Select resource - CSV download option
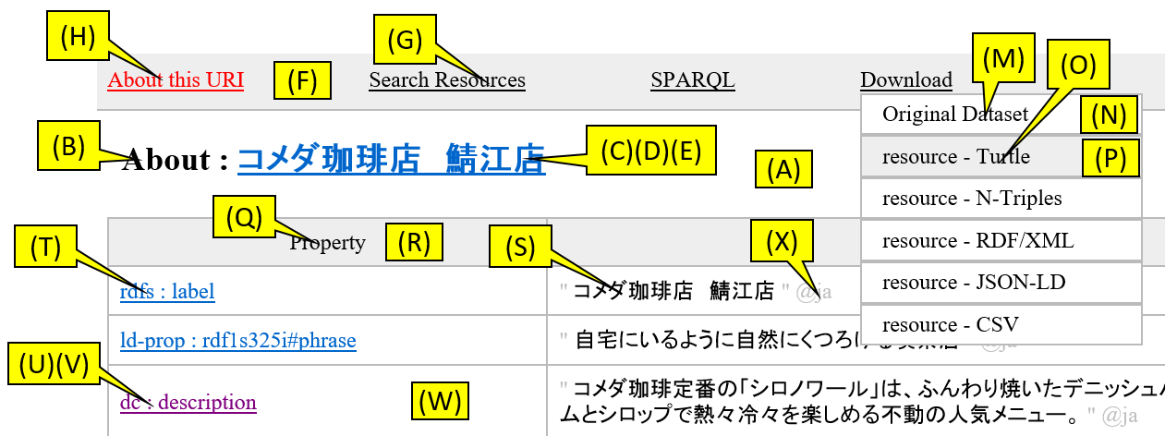The width and height of the screenshot is (1165, 436). [1001, 325]
